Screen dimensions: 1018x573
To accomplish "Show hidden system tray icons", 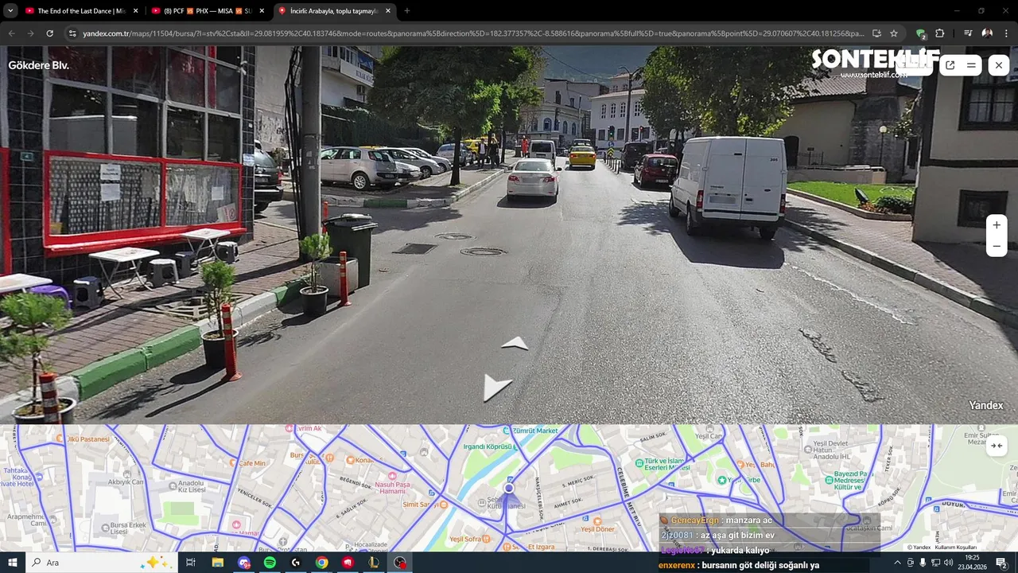I will (898, 563).
